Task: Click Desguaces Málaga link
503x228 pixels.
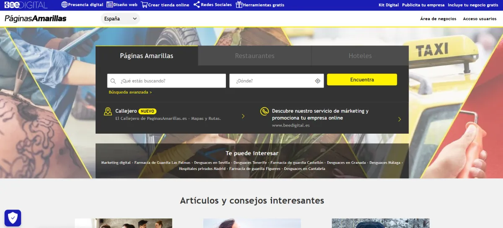Action: tap(385, 162)
